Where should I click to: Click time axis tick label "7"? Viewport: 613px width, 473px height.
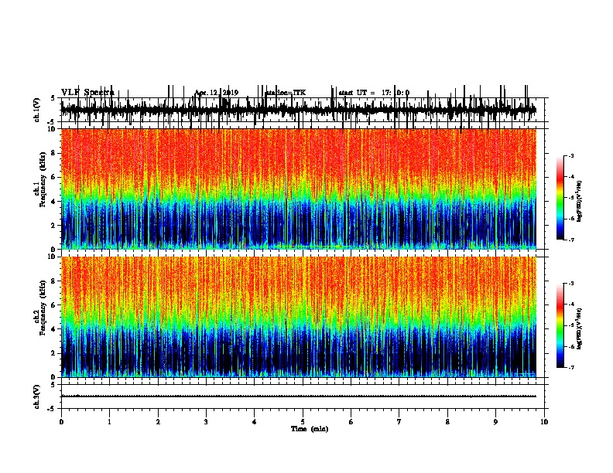tap(399, 422)
